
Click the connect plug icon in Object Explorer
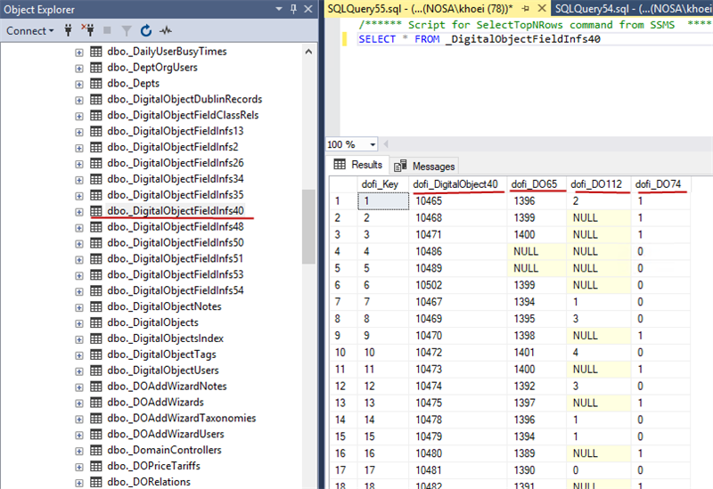point(68,31)
